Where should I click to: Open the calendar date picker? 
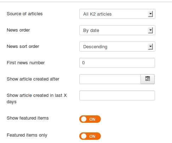pyautogui.click(x=148, y=79)
